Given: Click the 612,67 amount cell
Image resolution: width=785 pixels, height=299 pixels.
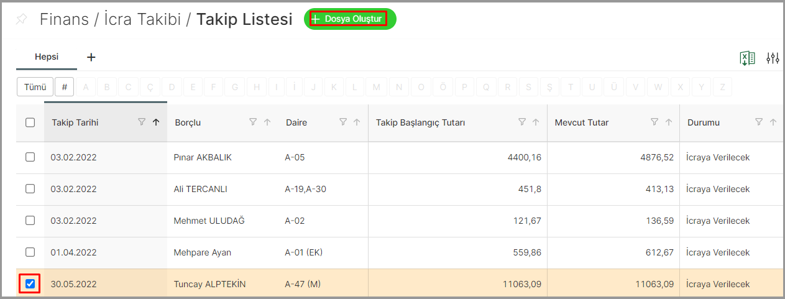Looking at the screenshot, I should [x=660, y=252].
